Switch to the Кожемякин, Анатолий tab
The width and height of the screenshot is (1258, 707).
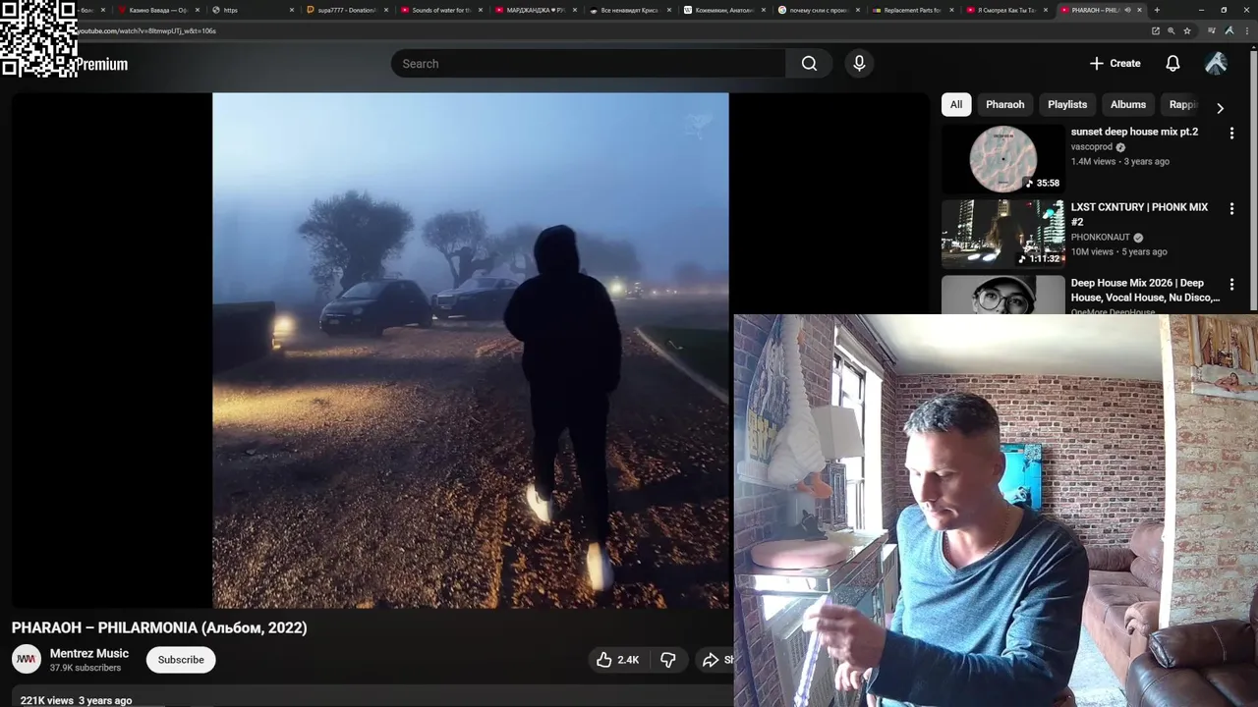coord(723,10)
